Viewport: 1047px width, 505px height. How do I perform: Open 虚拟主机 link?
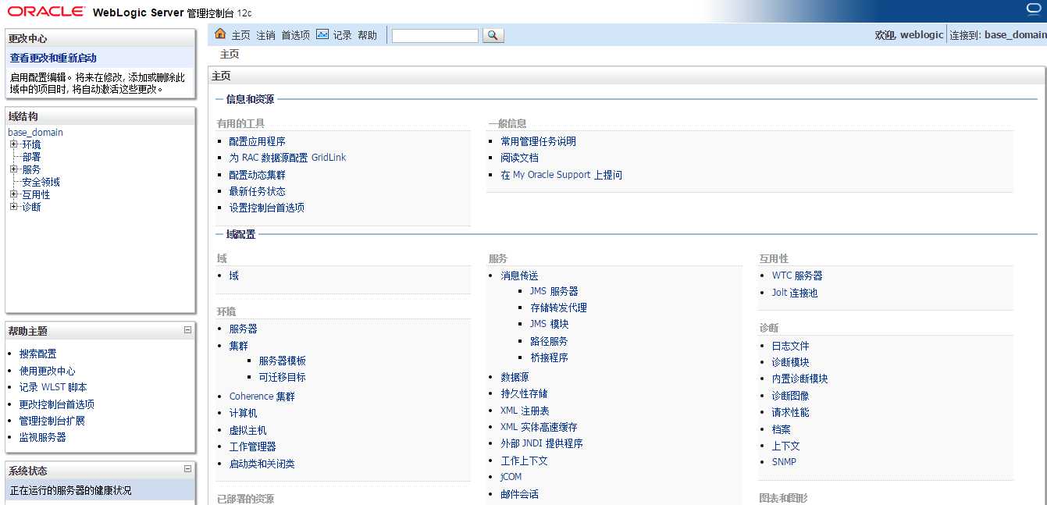click(248, 430)
